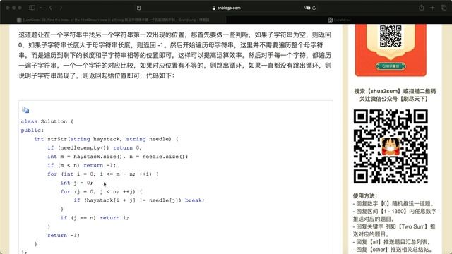This screenshot has width=452, height=254.
Task: Go forward to the next page
Action: point(61,8)
